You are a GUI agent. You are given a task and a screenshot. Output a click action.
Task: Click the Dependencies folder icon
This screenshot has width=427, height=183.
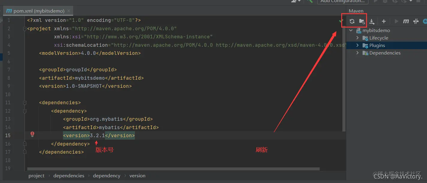[365, 53]
